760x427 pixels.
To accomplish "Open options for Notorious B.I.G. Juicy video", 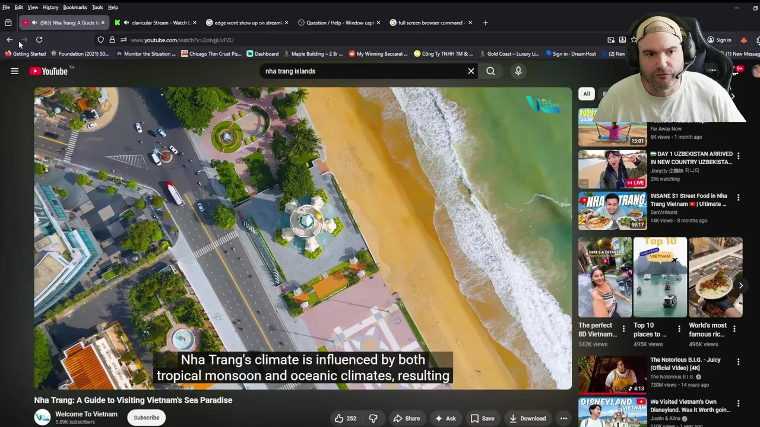I will 738,361.
